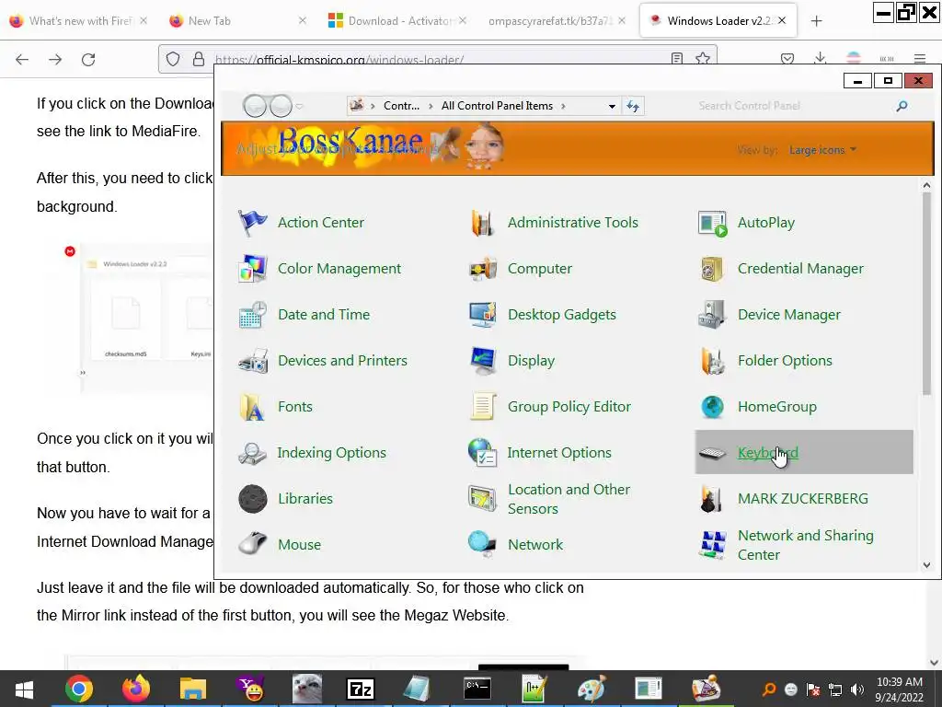Click the Windows Start button

click(24, 689)
